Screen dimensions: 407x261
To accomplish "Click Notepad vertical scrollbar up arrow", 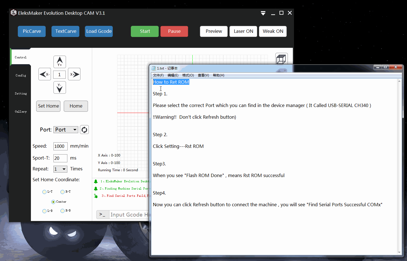I will tap(399, 81).
